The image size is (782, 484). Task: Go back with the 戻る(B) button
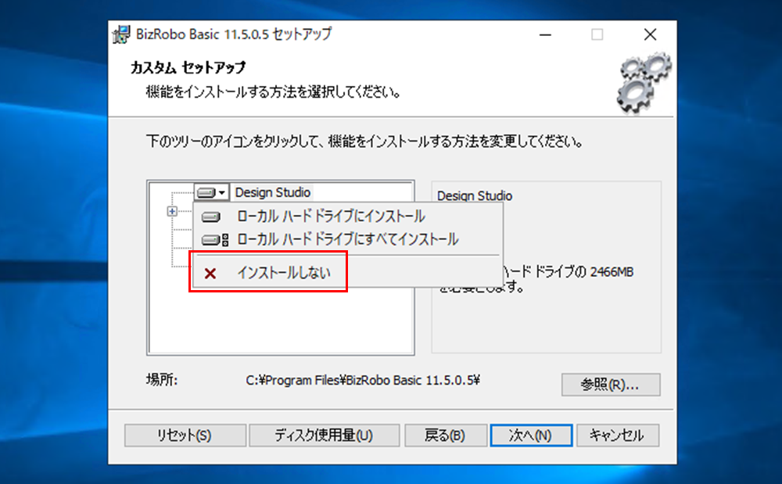[x=446, y=436]
